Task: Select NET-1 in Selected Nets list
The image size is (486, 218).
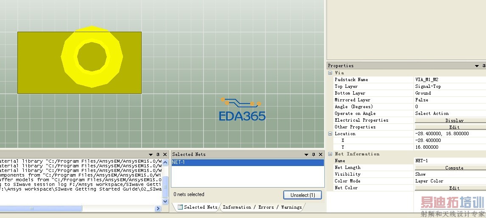Action: pos(248,162)
